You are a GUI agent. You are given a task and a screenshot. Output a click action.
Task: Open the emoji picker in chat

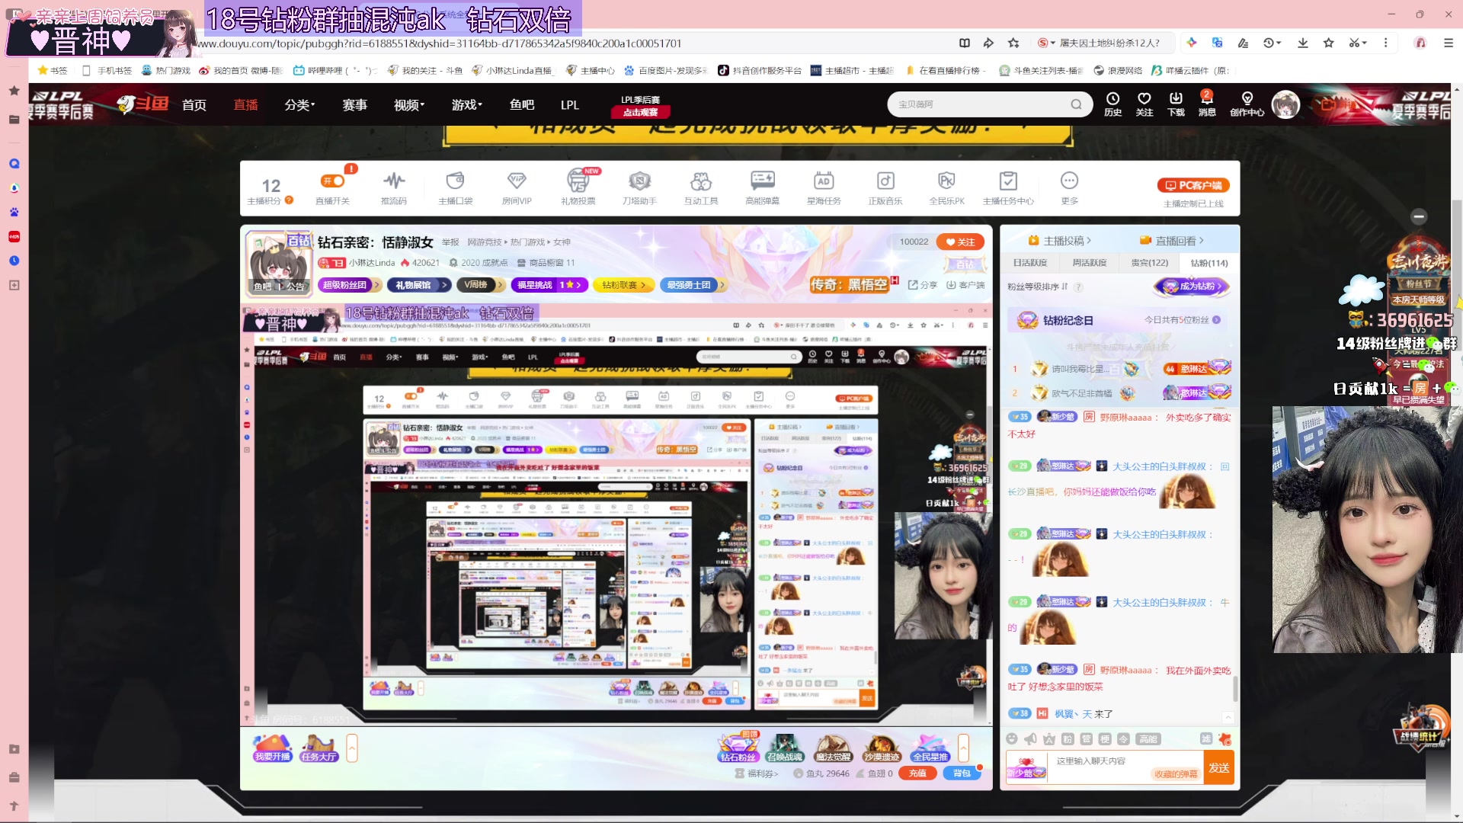point(1012,738)
